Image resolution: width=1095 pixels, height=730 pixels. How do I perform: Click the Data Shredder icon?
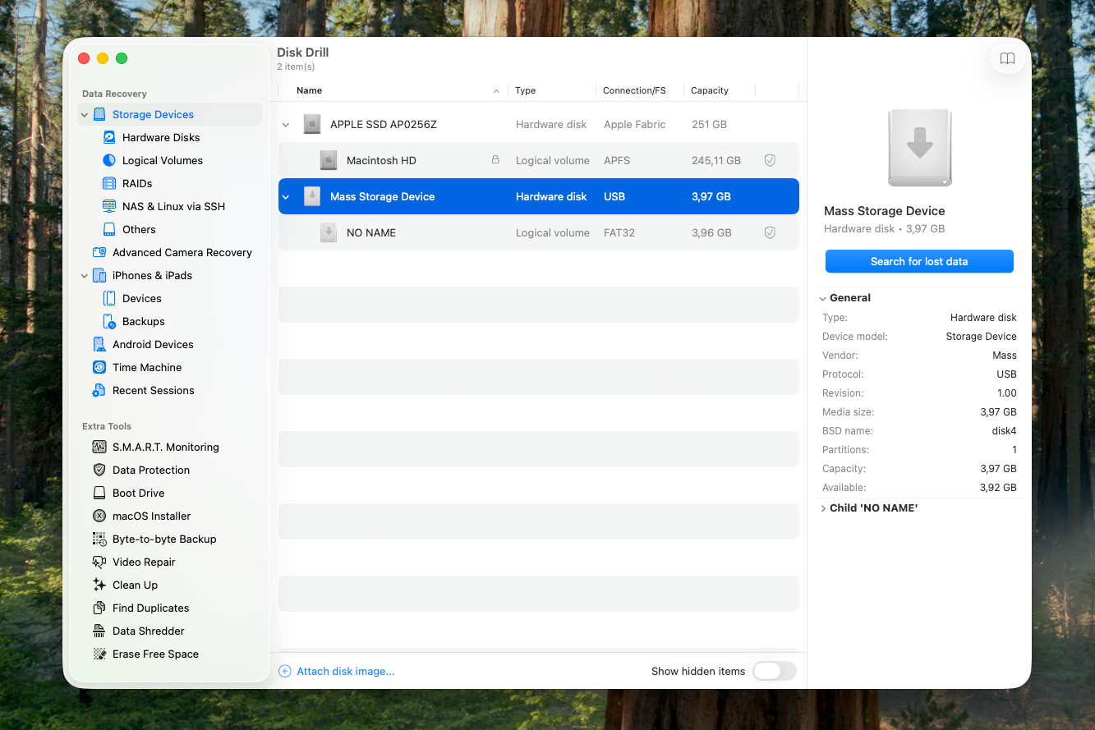coord(99,631)
